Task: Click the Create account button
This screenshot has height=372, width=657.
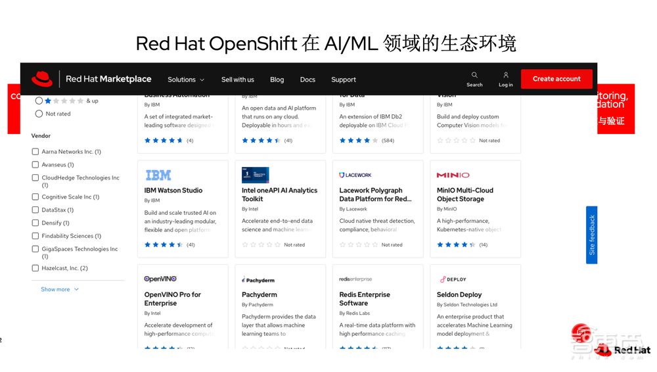Action: pos(556,79)
